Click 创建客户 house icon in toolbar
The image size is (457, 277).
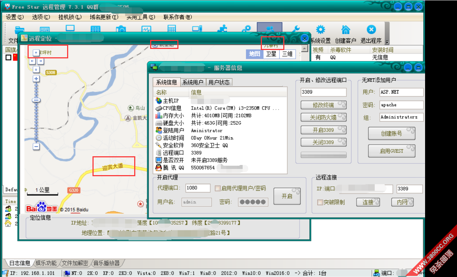(x=346, y=29)
